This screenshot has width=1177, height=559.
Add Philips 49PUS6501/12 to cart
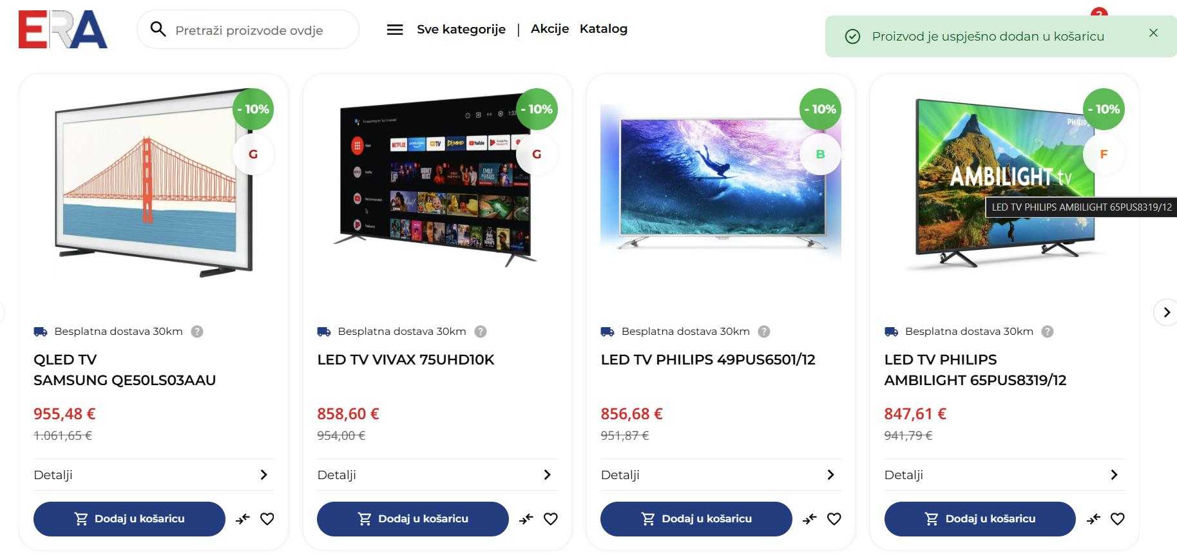coord(696,519)
